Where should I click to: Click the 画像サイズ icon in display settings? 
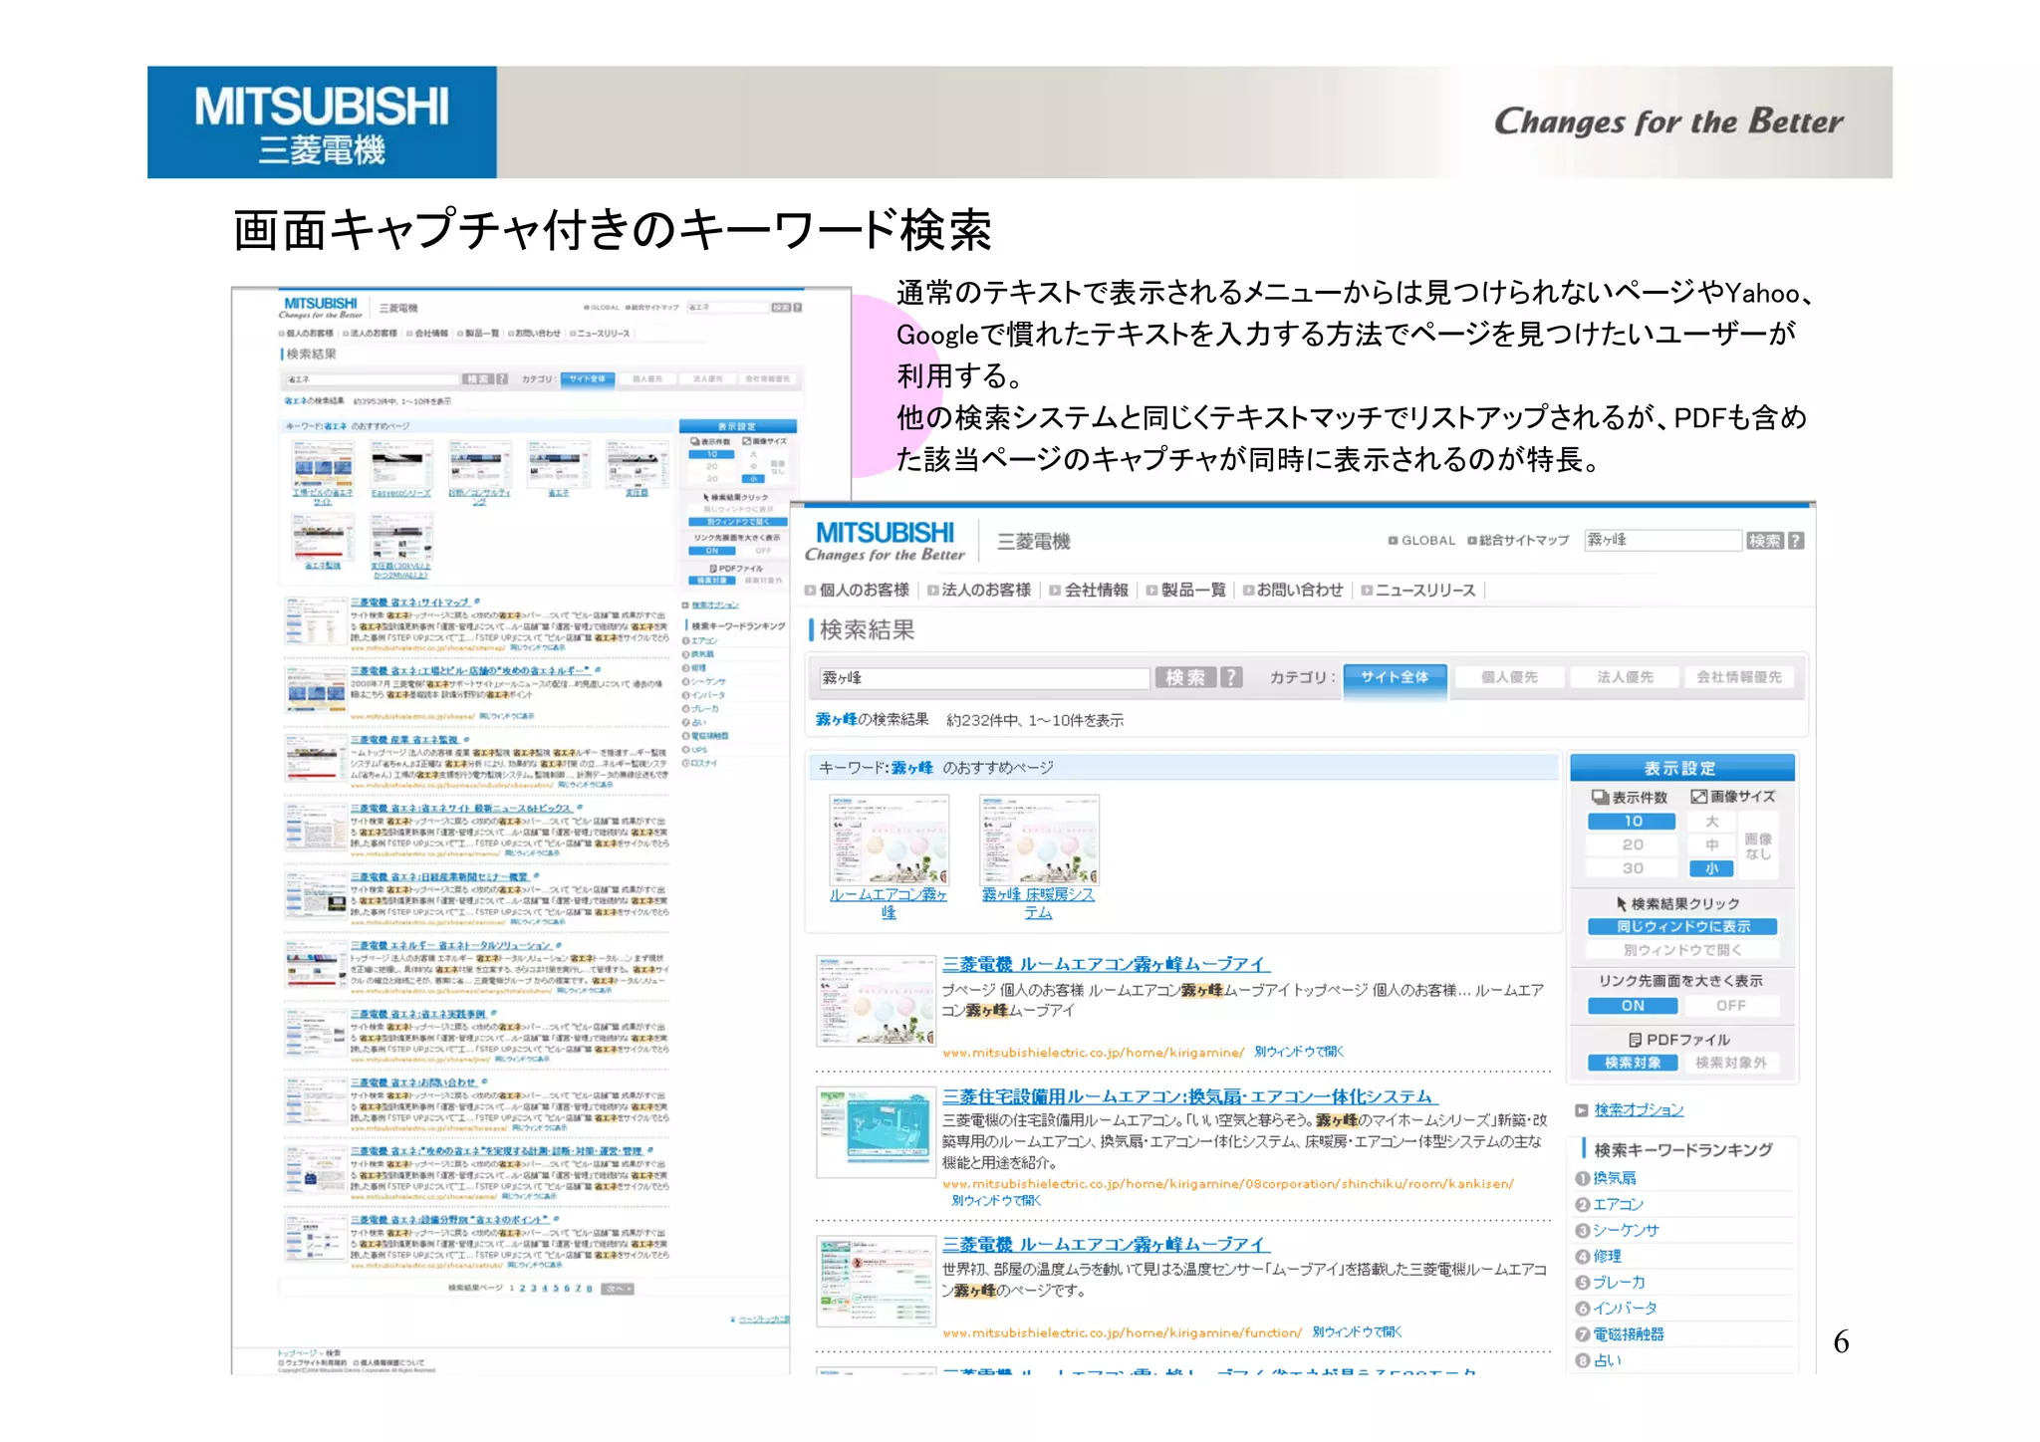pyautogui.click(x=1698, y=797)
